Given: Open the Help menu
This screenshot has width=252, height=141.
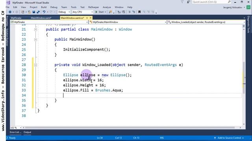Looking at the screenshot, I should pyautogui.click(x=130, y=7).
